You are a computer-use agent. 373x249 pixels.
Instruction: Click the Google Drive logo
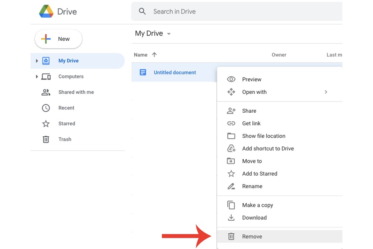point(46,12)
